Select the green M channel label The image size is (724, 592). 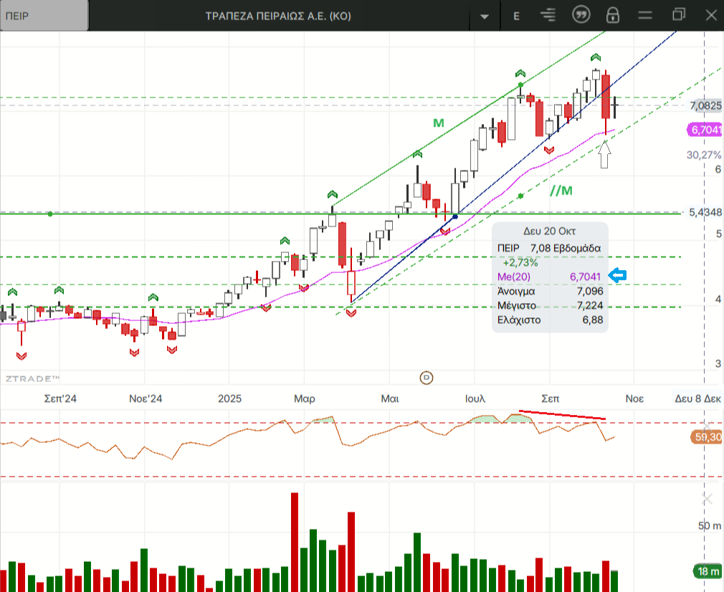439,123
